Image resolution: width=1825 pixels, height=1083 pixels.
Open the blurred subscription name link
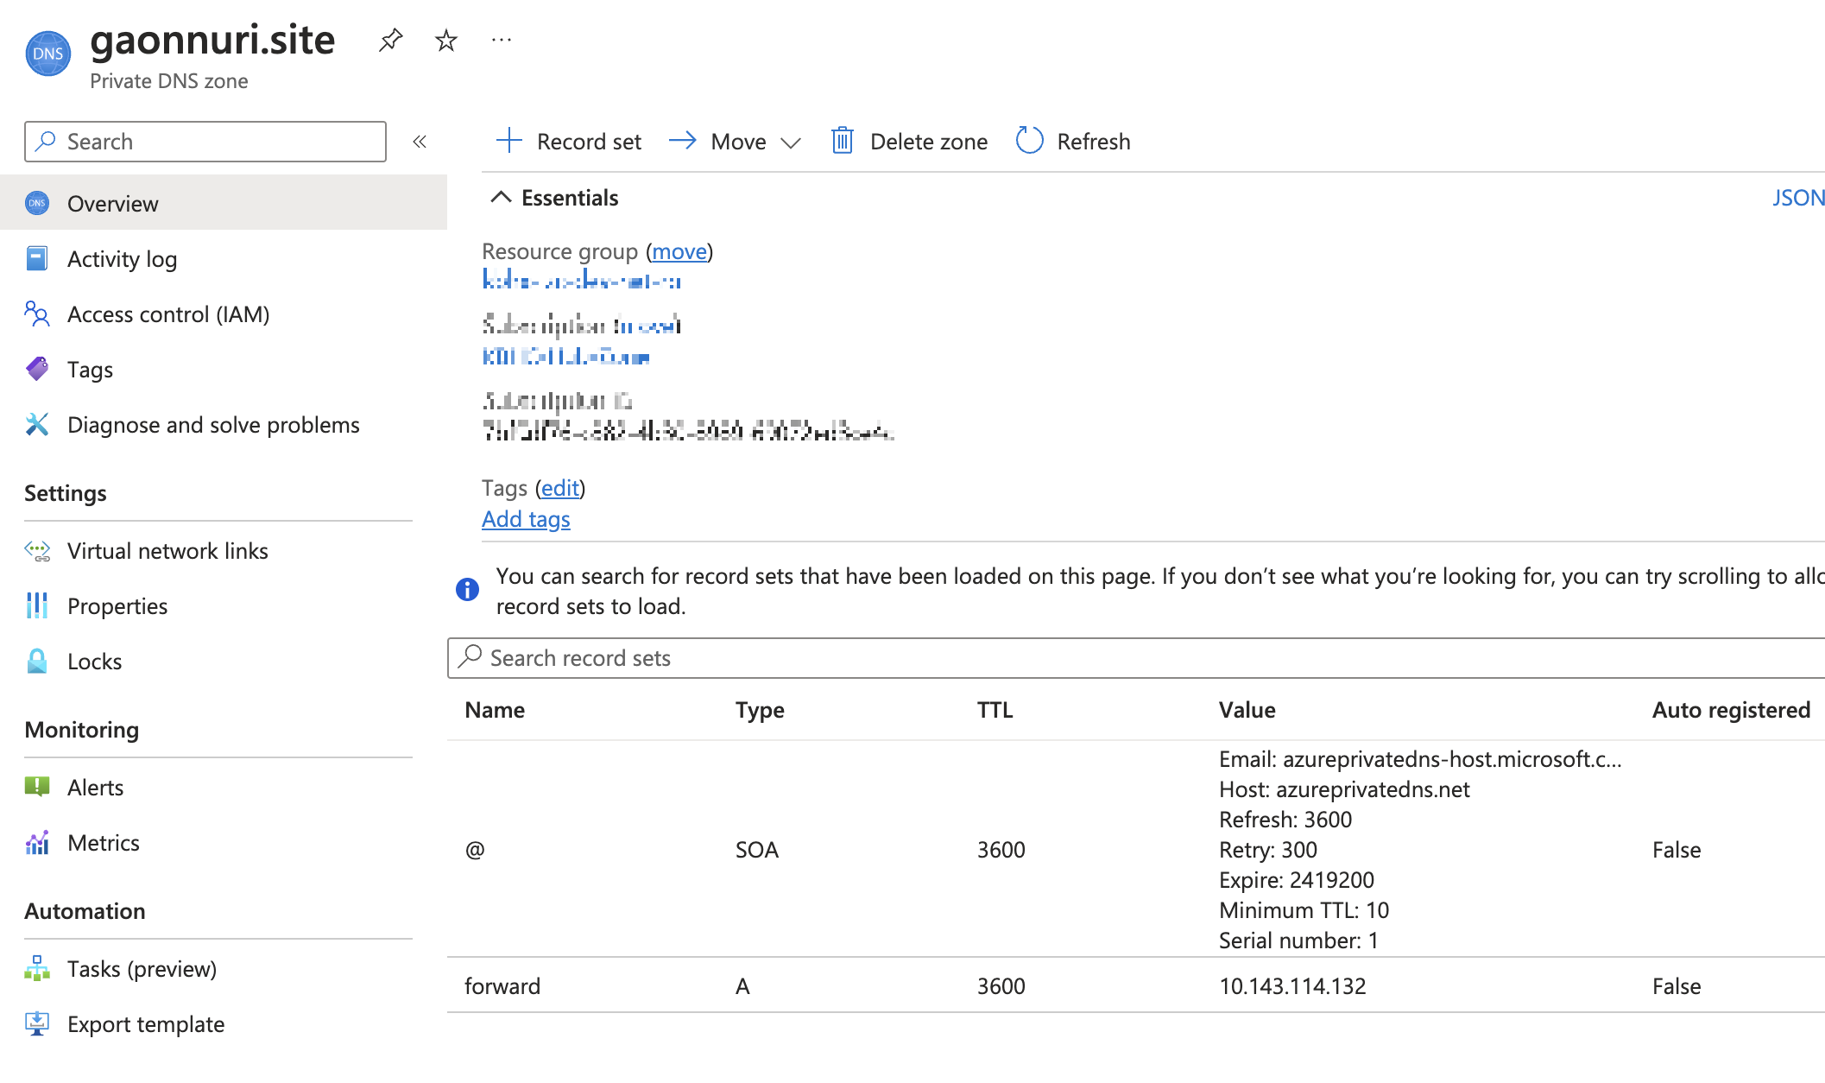566,357
